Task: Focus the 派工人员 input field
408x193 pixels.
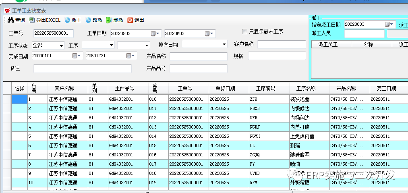Action: pos(364,33)
